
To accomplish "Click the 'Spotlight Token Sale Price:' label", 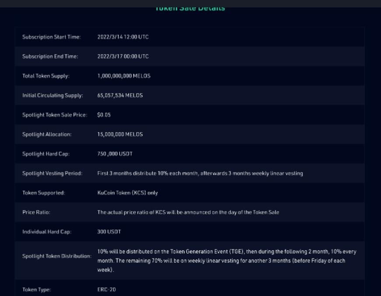I will (55, 115).
